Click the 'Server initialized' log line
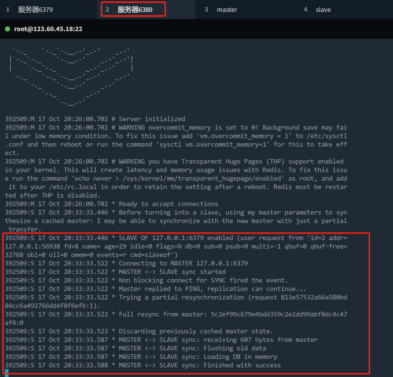The height and width of the screenshot is (377, 393). click(152, 119)
